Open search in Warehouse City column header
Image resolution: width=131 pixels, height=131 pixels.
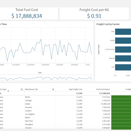[x=53, y=89]
